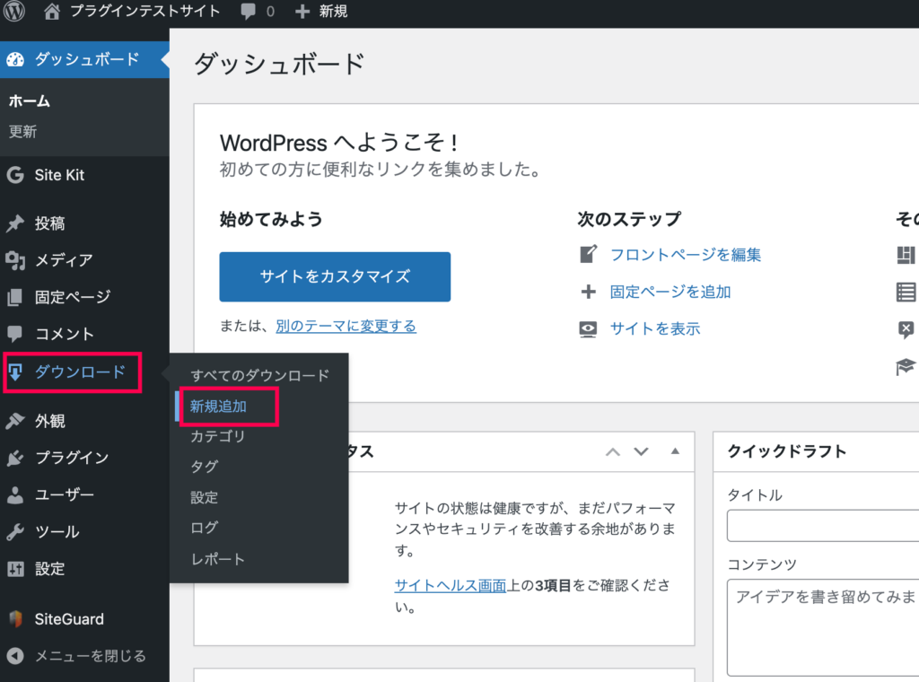
Task: Click the paintbrush icon for 外観
Action: [15, 421]
